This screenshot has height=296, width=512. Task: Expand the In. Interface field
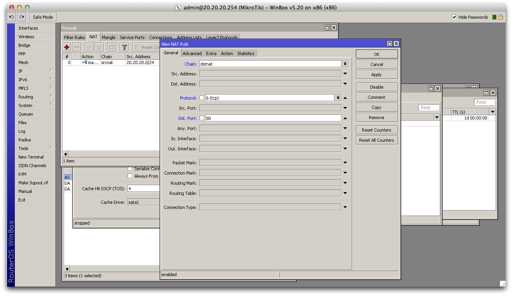(345, 139)
